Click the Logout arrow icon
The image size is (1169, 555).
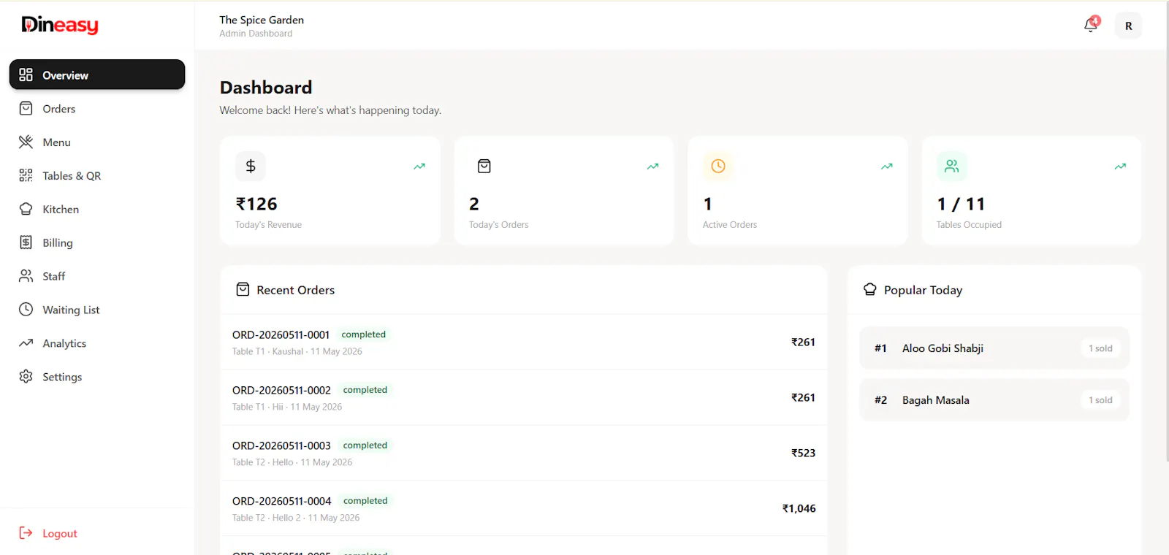[x=26, y=533]
